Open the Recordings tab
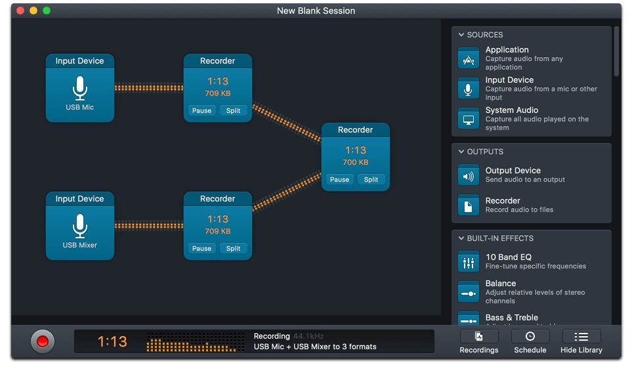This screenshot has height=365, width=630. tap(479, 341)
